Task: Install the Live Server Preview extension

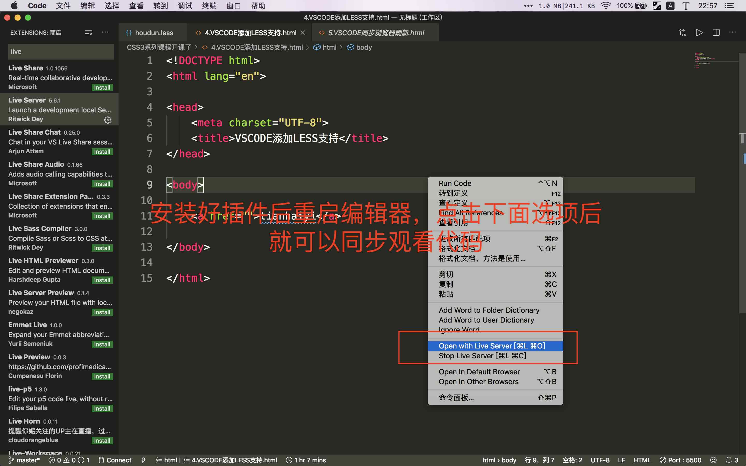Action: click(102, 312)
